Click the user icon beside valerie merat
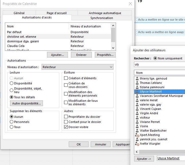The width and height of the screenshot is (185, 165). pyautogui.click(x=137, y=100)
